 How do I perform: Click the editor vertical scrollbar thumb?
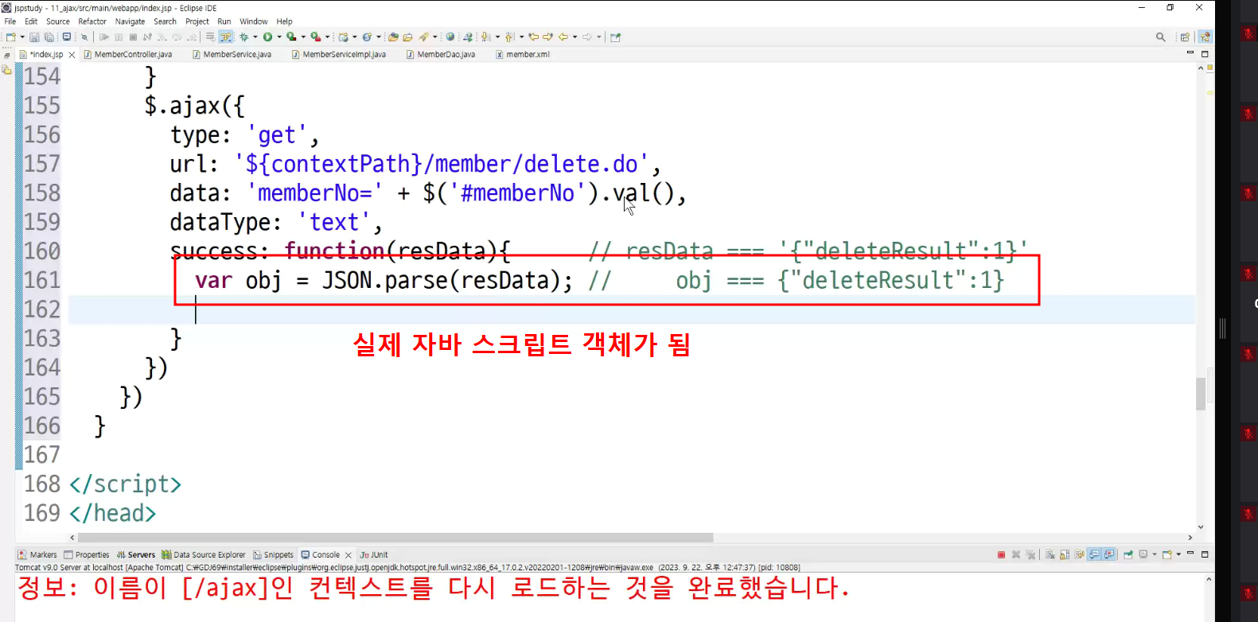(x=1201, y=394)
